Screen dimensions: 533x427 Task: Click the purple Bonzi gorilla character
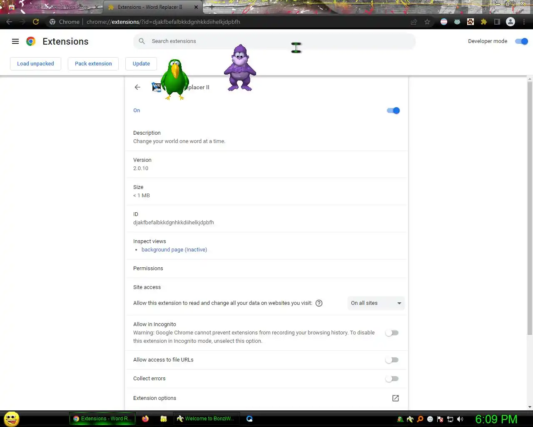[x=240, y=68]
